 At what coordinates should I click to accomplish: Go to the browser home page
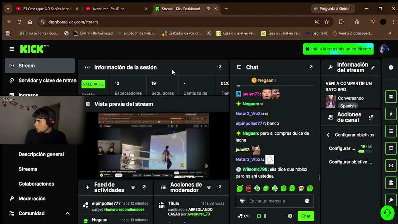pyautogui.click(x=30, y=22)
